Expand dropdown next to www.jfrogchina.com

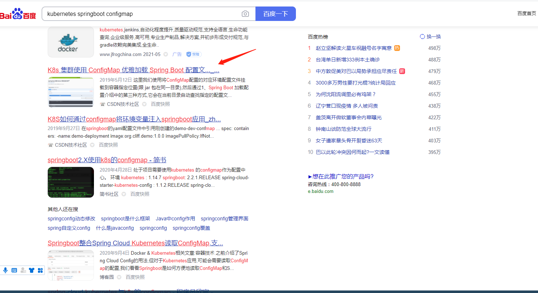(165, 54)
